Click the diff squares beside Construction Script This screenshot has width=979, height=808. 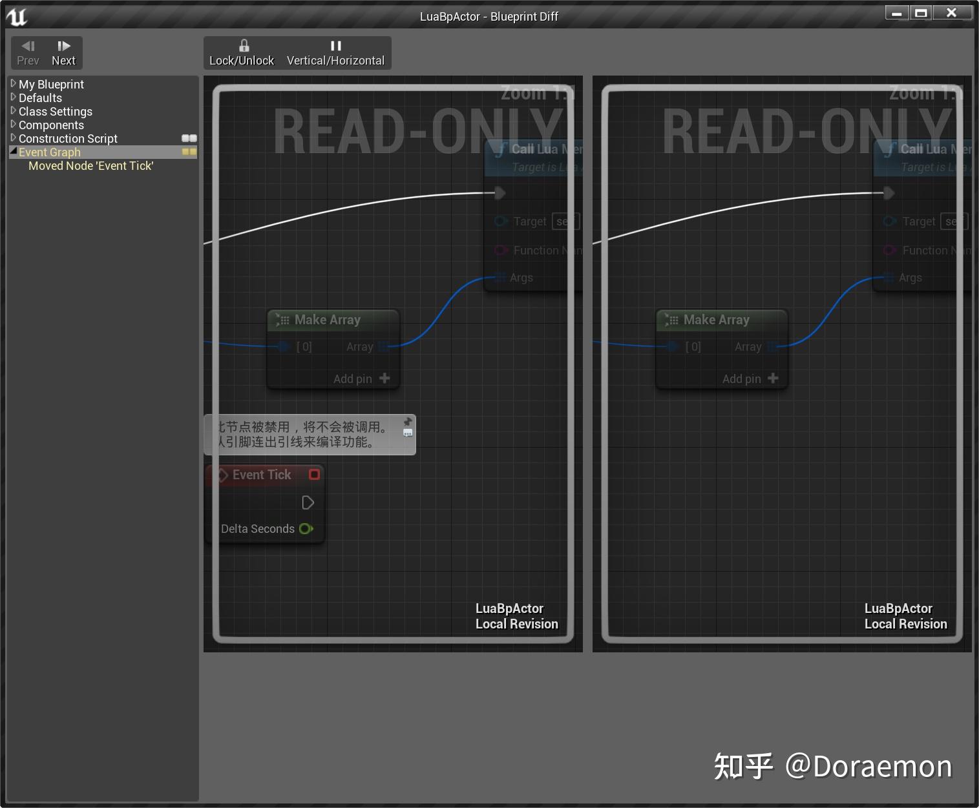pyautogui.click(x=188, y=138)
